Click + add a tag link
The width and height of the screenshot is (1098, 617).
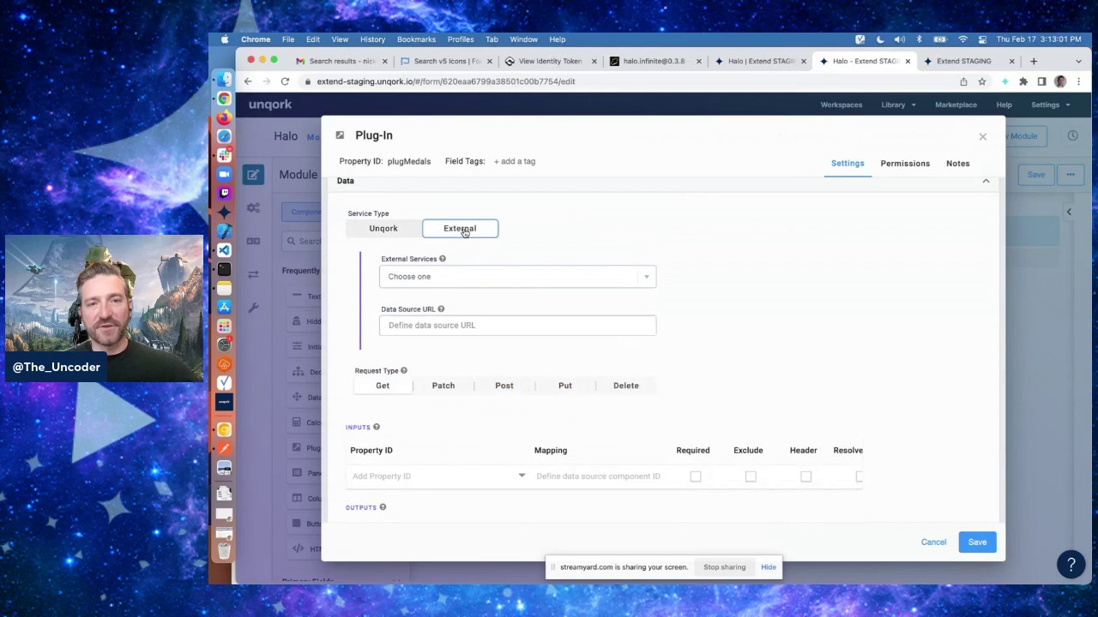click(515, 161)
